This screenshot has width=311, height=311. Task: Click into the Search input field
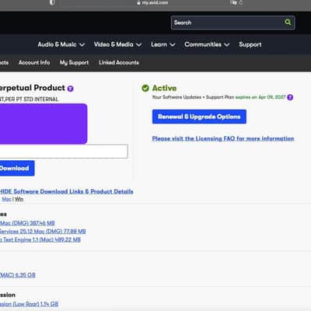[x=228, y=23]
